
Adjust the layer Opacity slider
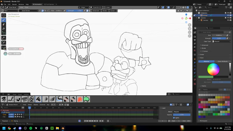181,115
